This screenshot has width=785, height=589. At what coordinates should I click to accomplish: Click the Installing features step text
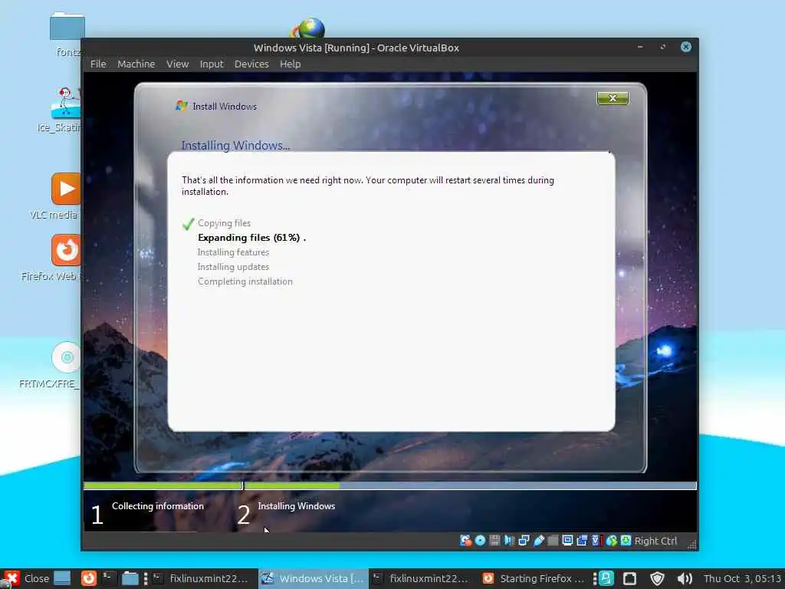click(x=233, y=252)
